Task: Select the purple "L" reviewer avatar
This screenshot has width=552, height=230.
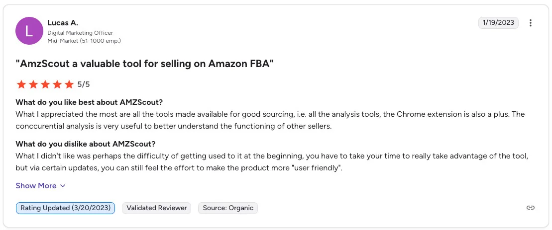Action: 29,31
